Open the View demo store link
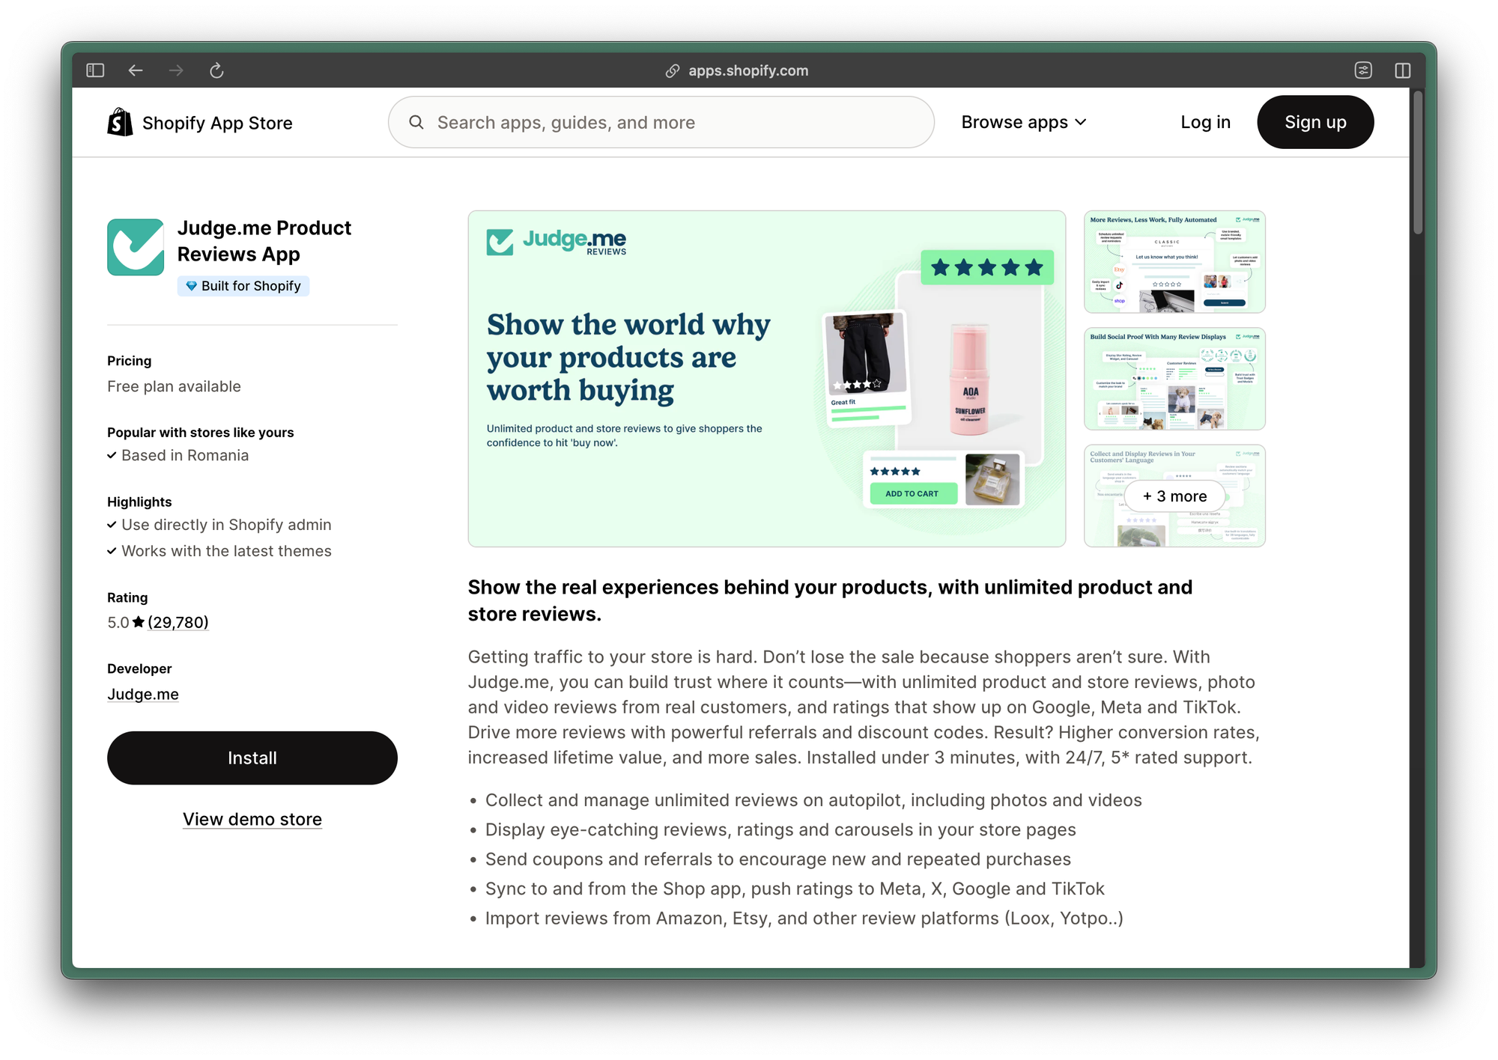1498x1060 pixels. [x=252, y=819]
